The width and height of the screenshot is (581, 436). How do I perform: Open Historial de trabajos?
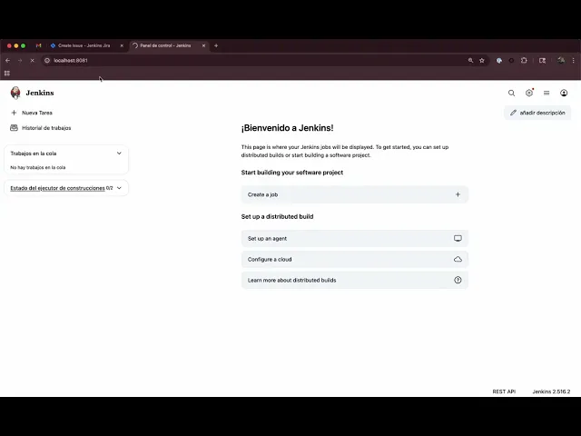click(x=46, y=128)
